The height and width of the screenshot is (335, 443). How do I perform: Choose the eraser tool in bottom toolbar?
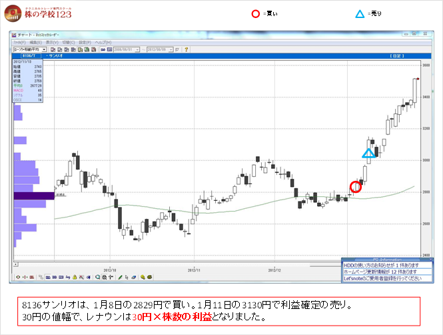(134, 276)
